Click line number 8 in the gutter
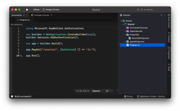This screenshot has width=180, height=111. click(18, 50)
